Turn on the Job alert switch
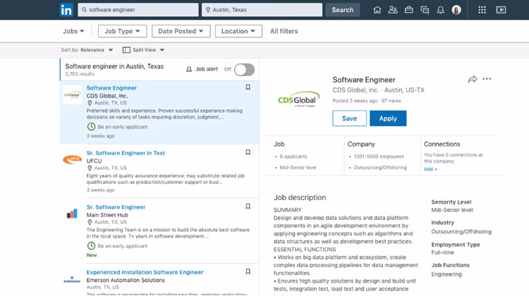This screenshot has height=296, width=529. click(x=244, y=70)
